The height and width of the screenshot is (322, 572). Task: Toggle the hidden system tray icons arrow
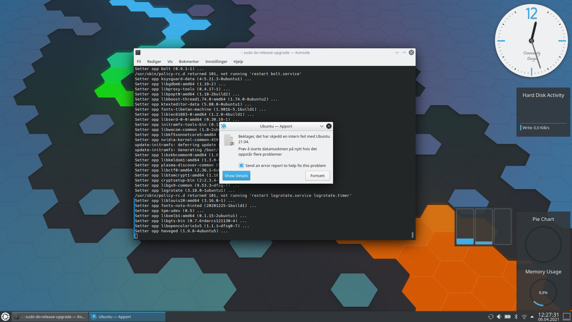[532, 316]
